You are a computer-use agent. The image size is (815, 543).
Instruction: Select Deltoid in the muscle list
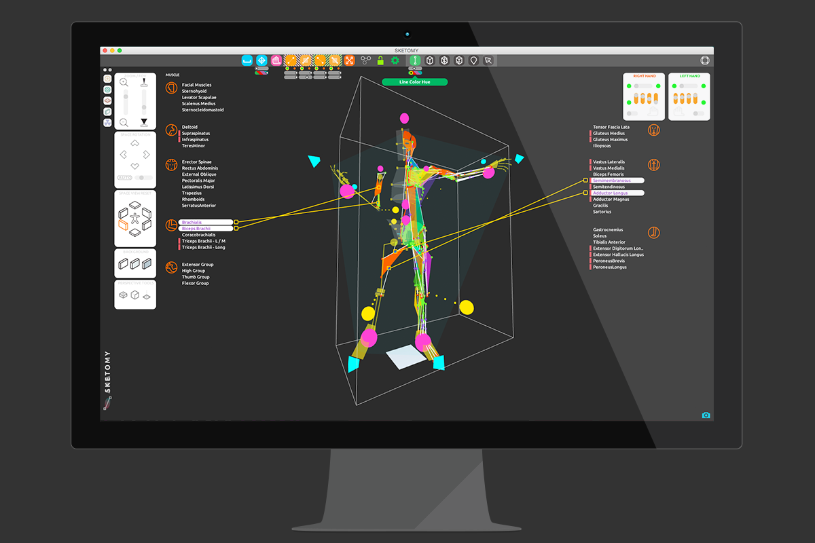(189, 127)
